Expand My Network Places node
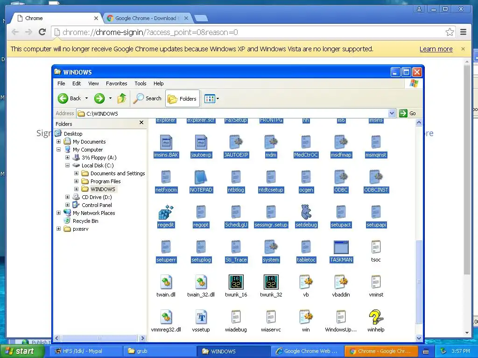This screenshot has width=478, height=358. click(x=58, y=213)
